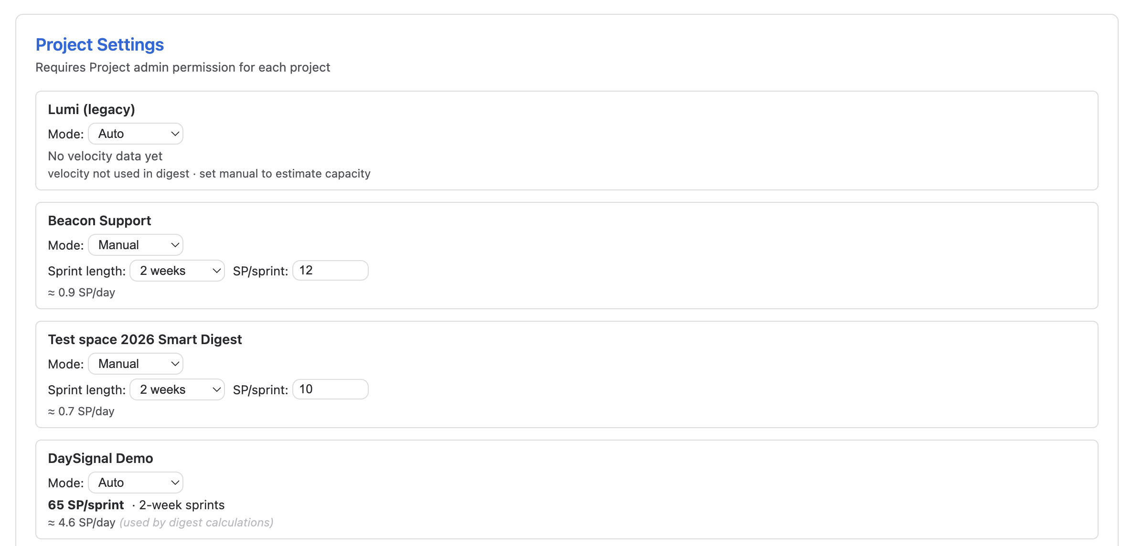Click 'velocity not used in digest' hint

coord(118,174)
